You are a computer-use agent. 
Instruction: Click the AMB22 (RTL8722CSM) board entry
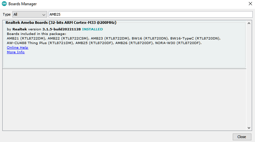[x=68, y=39]
